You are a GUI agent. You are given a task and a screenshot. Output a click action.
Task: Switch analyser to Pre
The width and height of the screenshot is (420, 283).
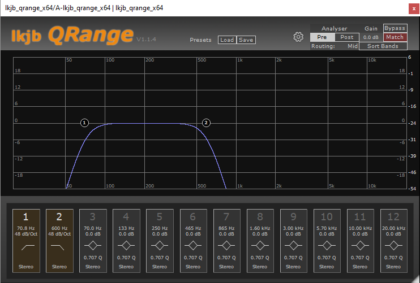322,37
